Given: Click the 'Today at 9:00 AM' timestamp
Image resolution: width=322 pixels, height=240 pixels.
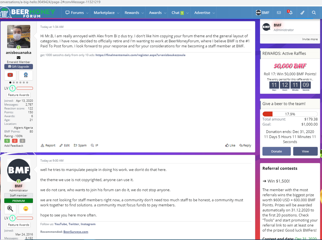Looking at the screenshot, I should [x=52, y=161].
